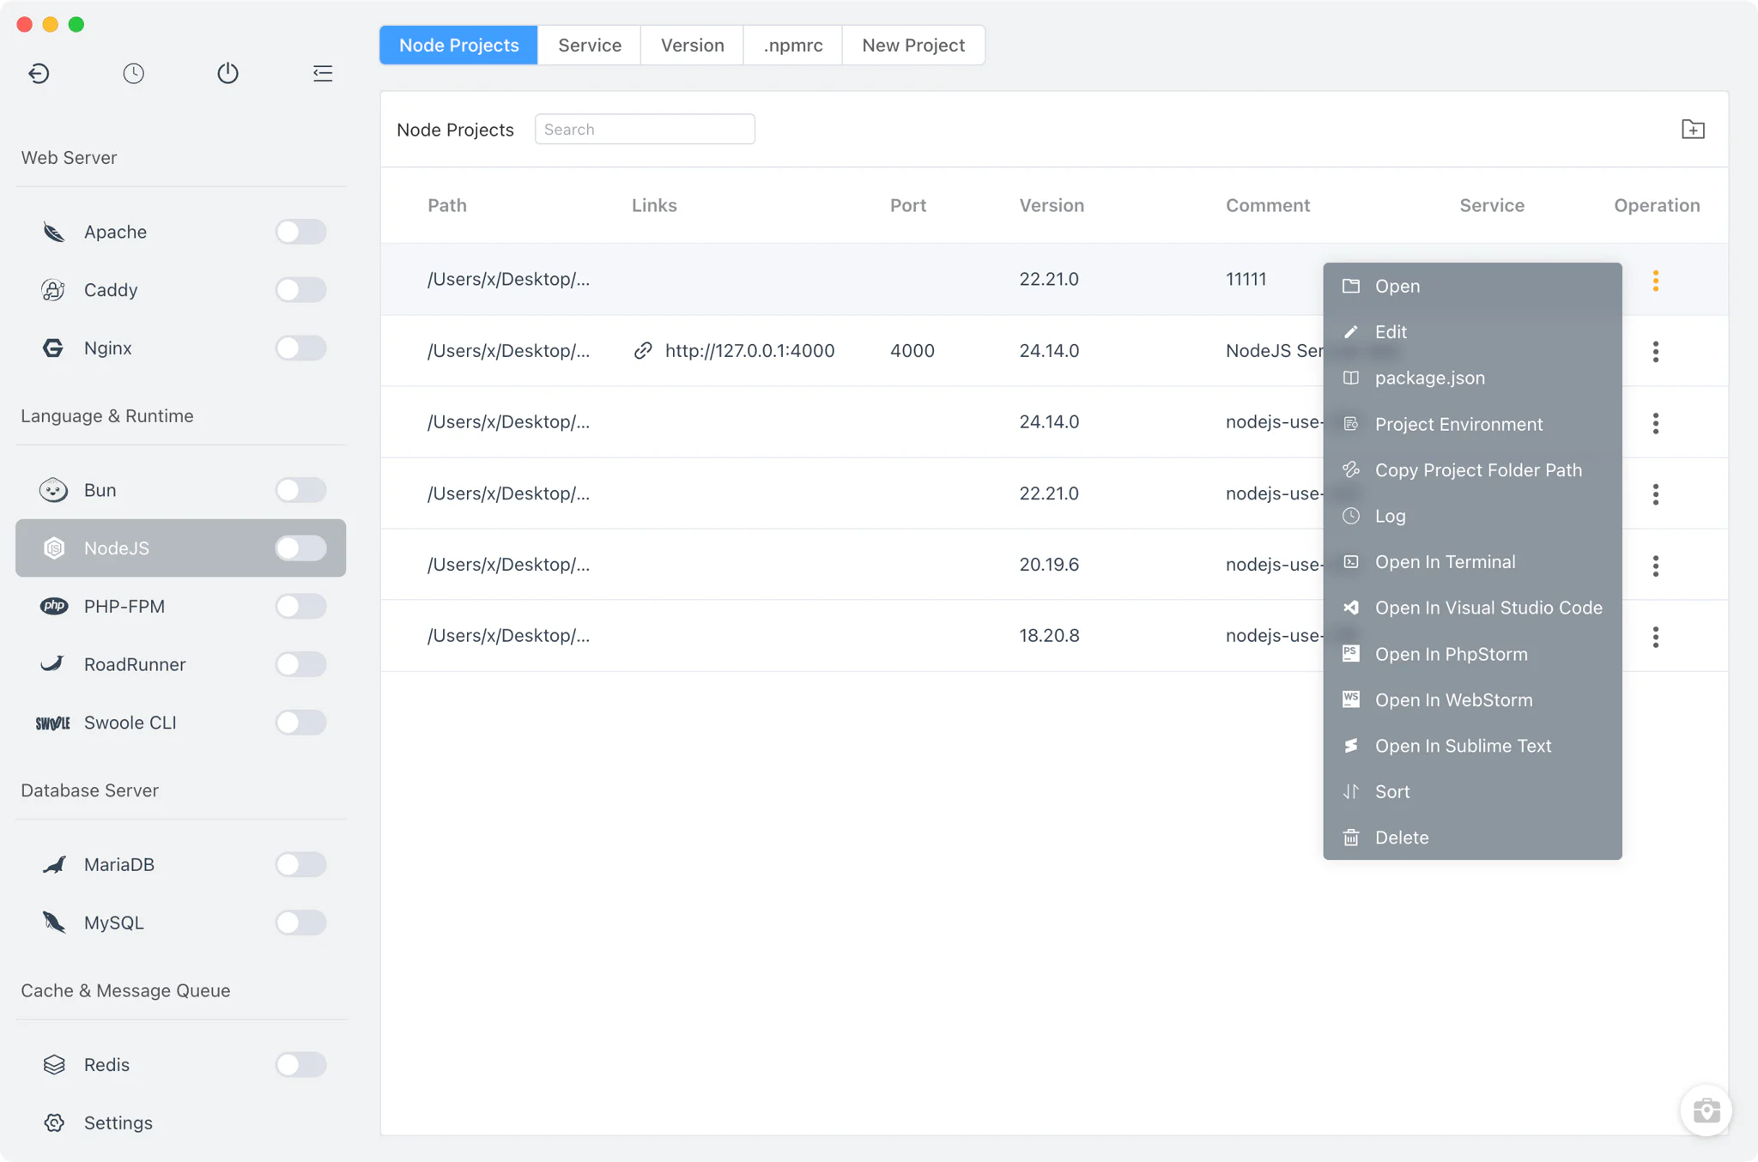Select the Node Projects tab
Viewport: 1758px width, 1162px height.
[458, 45]
